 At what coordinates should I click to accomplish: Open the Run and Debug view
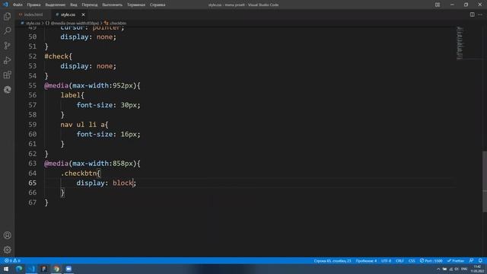(7, 60)
